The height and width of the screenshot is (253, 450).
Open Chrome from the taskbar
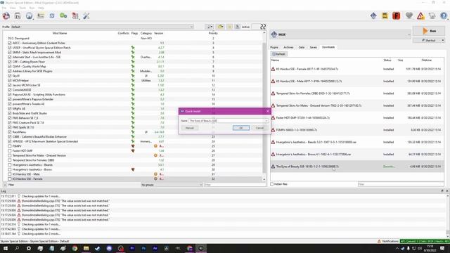75,248
